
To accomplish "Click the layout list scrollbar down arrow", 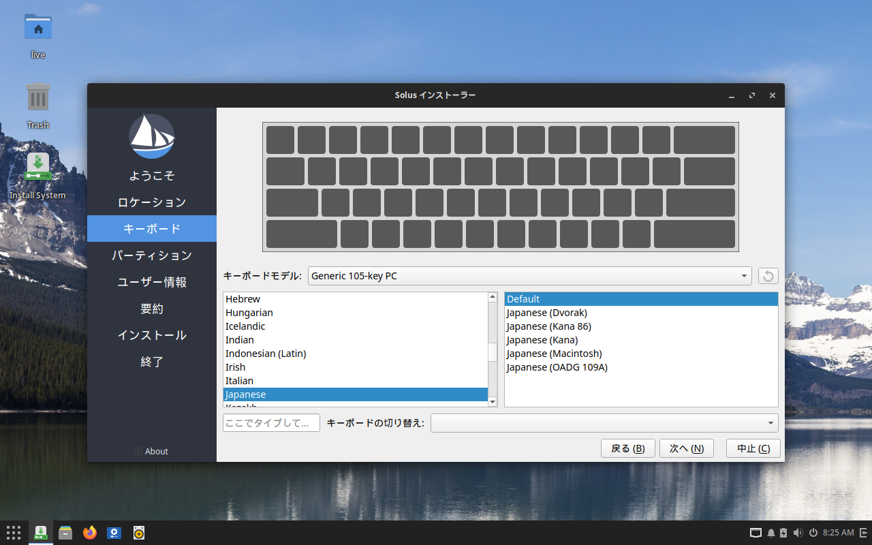I will 493,402.
